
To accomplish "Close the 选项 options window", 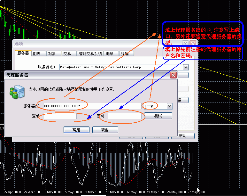I will click(x=193, y=43).
